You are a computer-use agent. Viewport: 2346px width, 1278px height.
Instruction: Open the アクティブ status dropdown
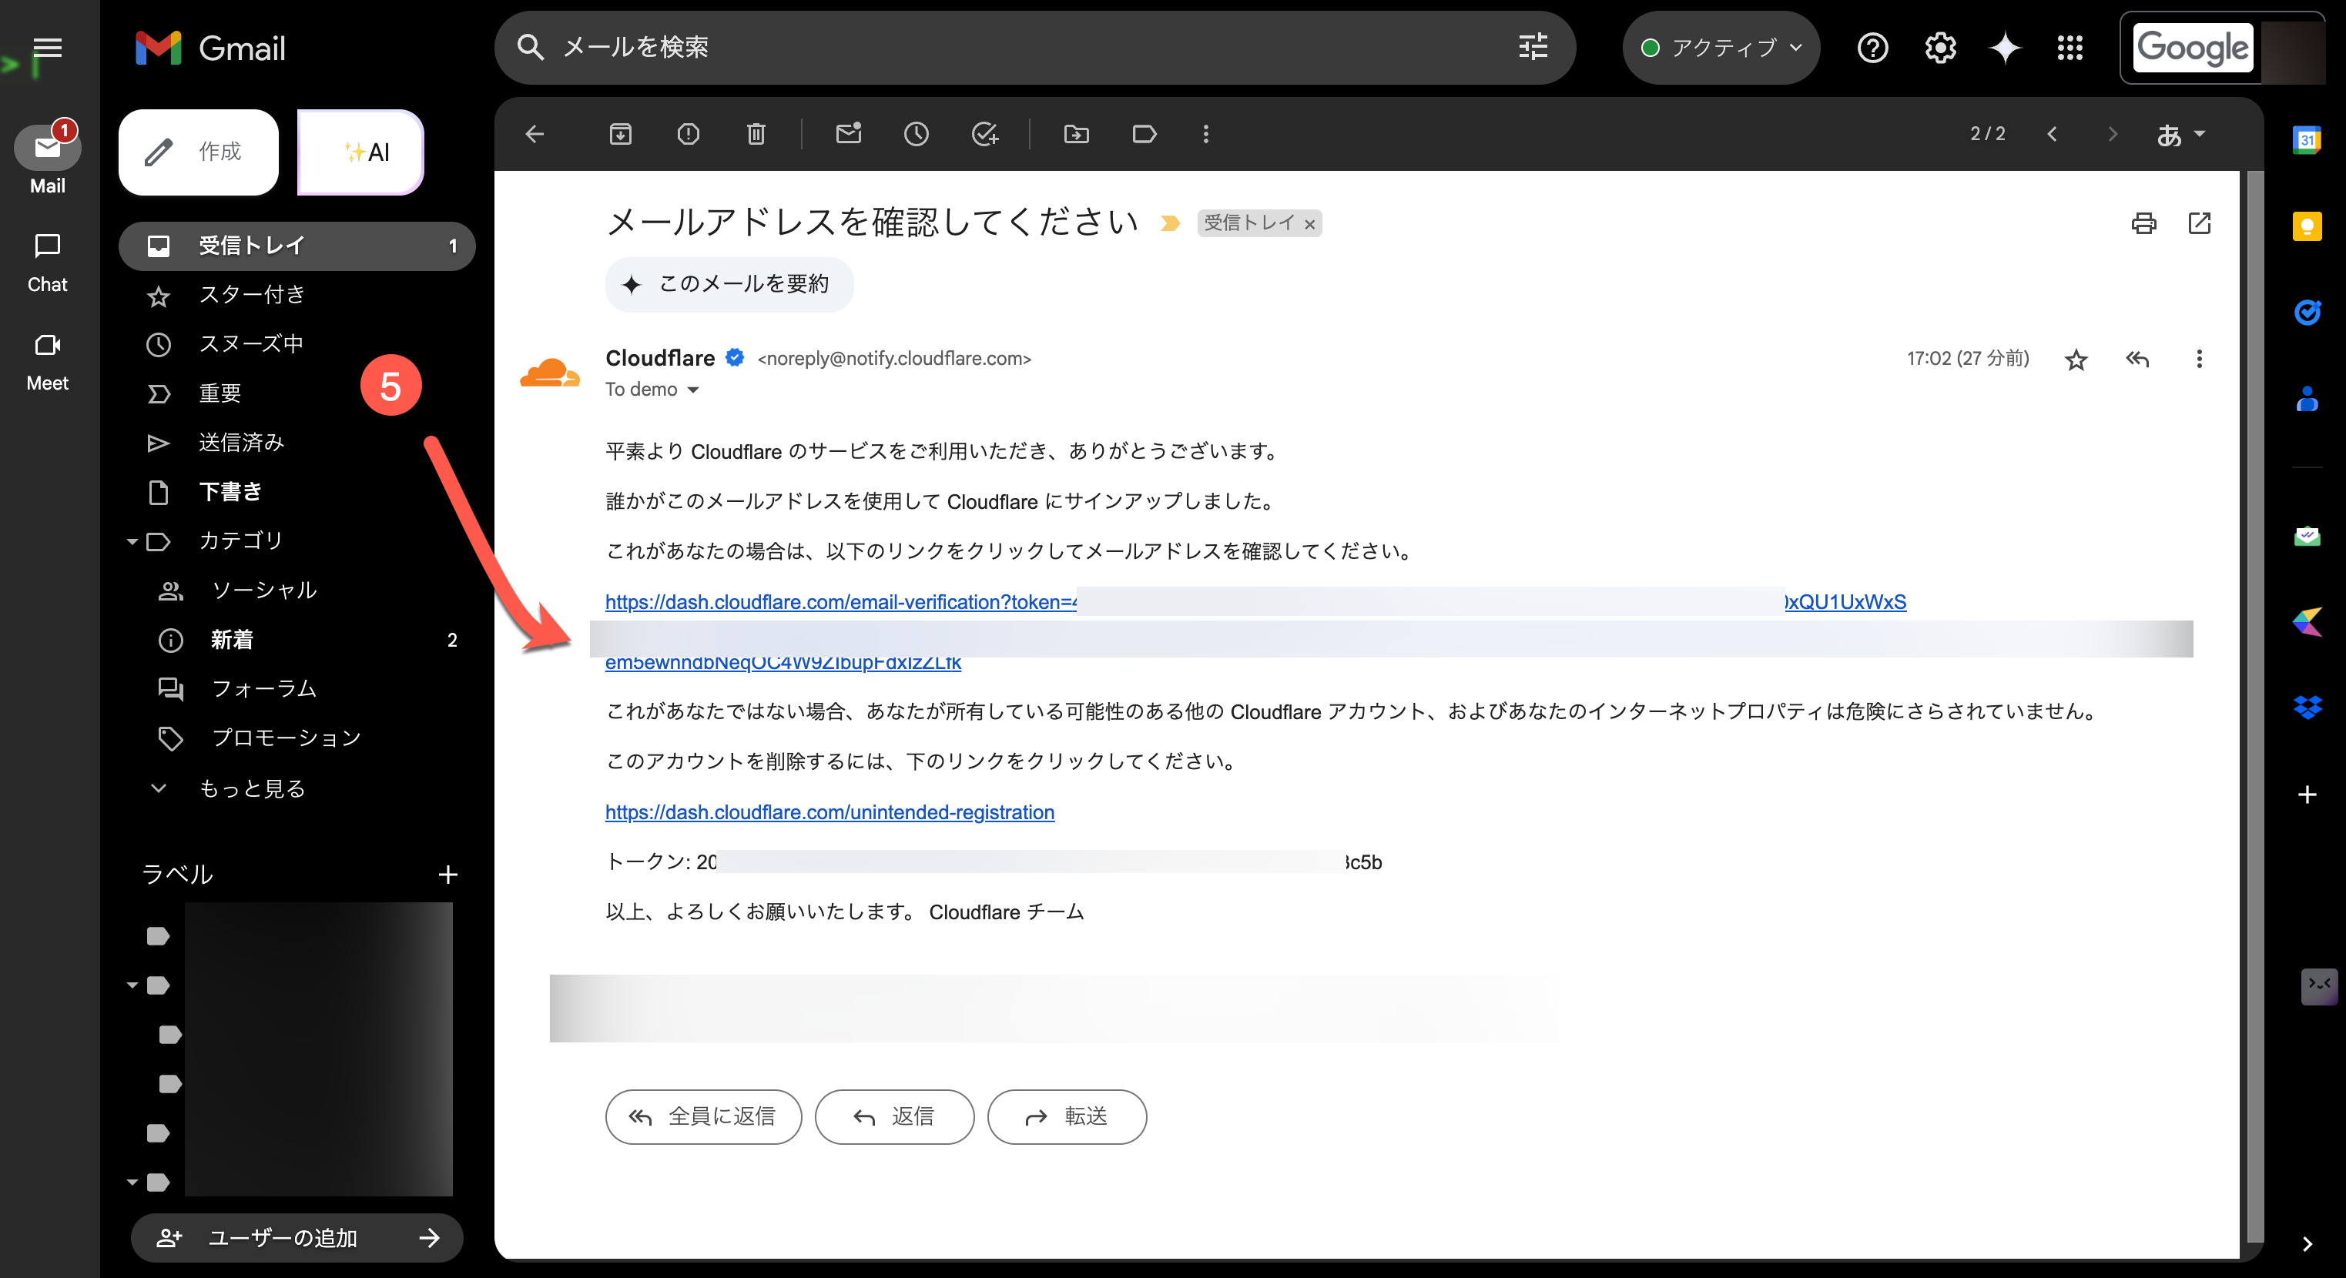coord(1721,47)
